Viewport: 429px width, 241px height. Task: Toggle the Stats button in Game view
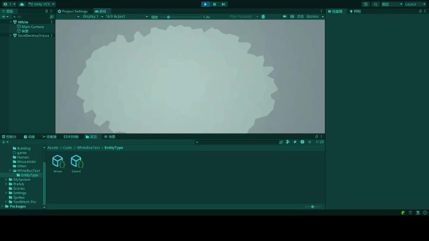coord(300,17)
